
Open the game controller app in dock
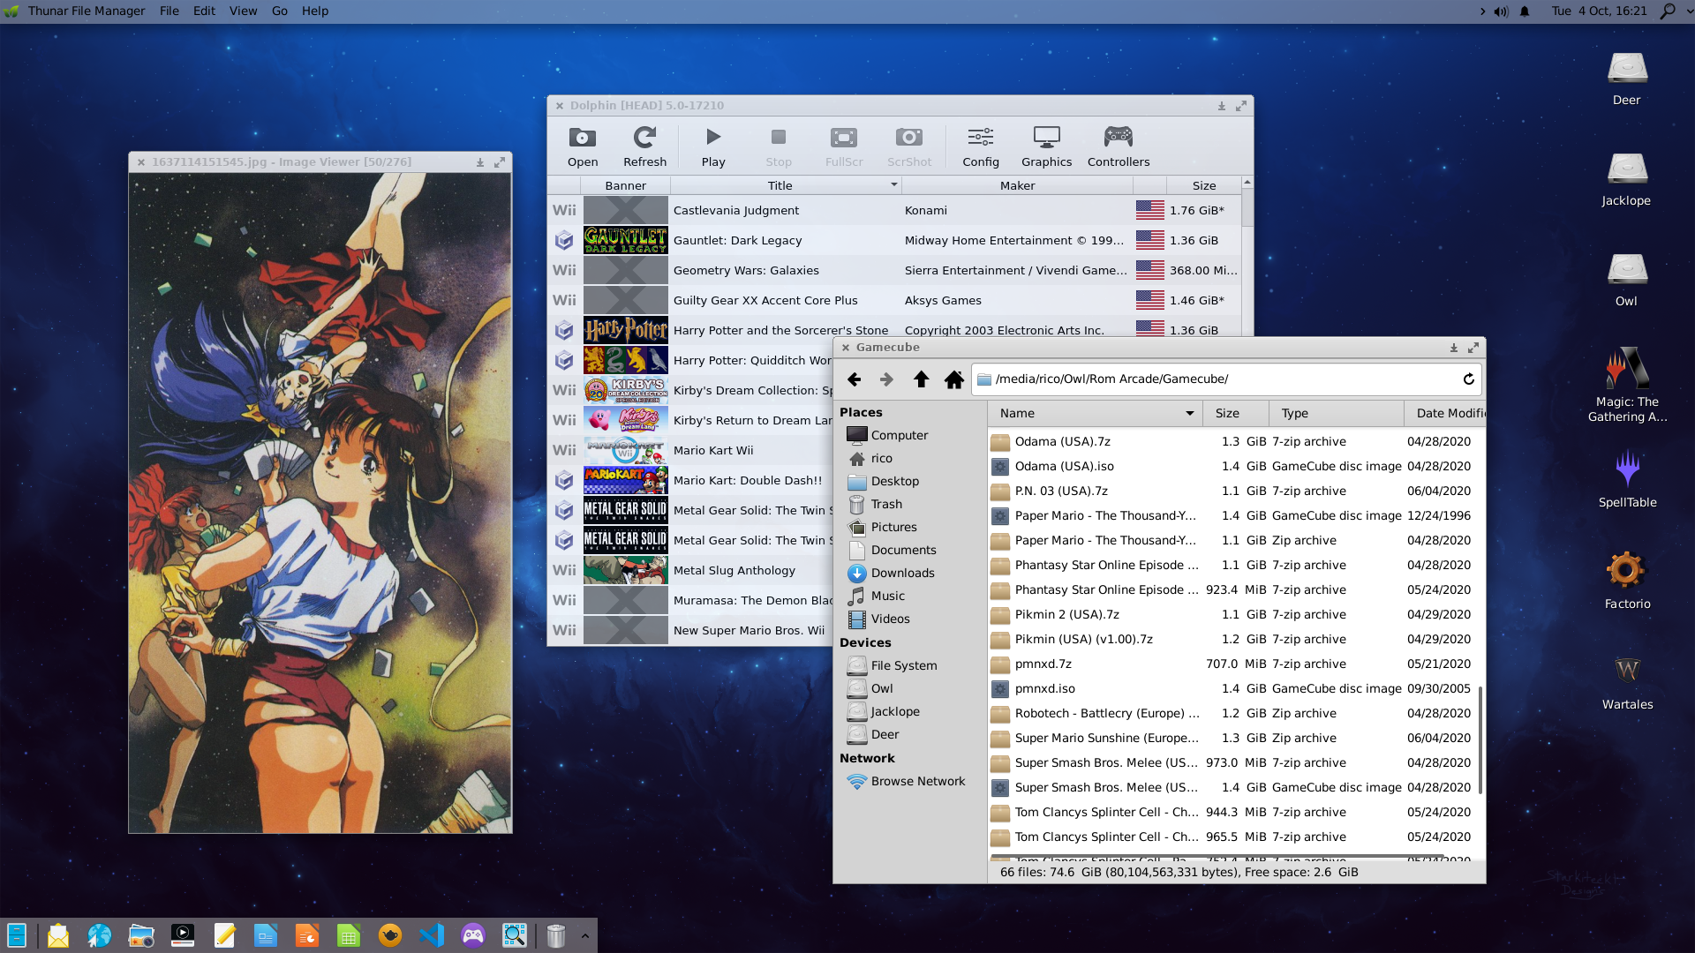(473, 934)
